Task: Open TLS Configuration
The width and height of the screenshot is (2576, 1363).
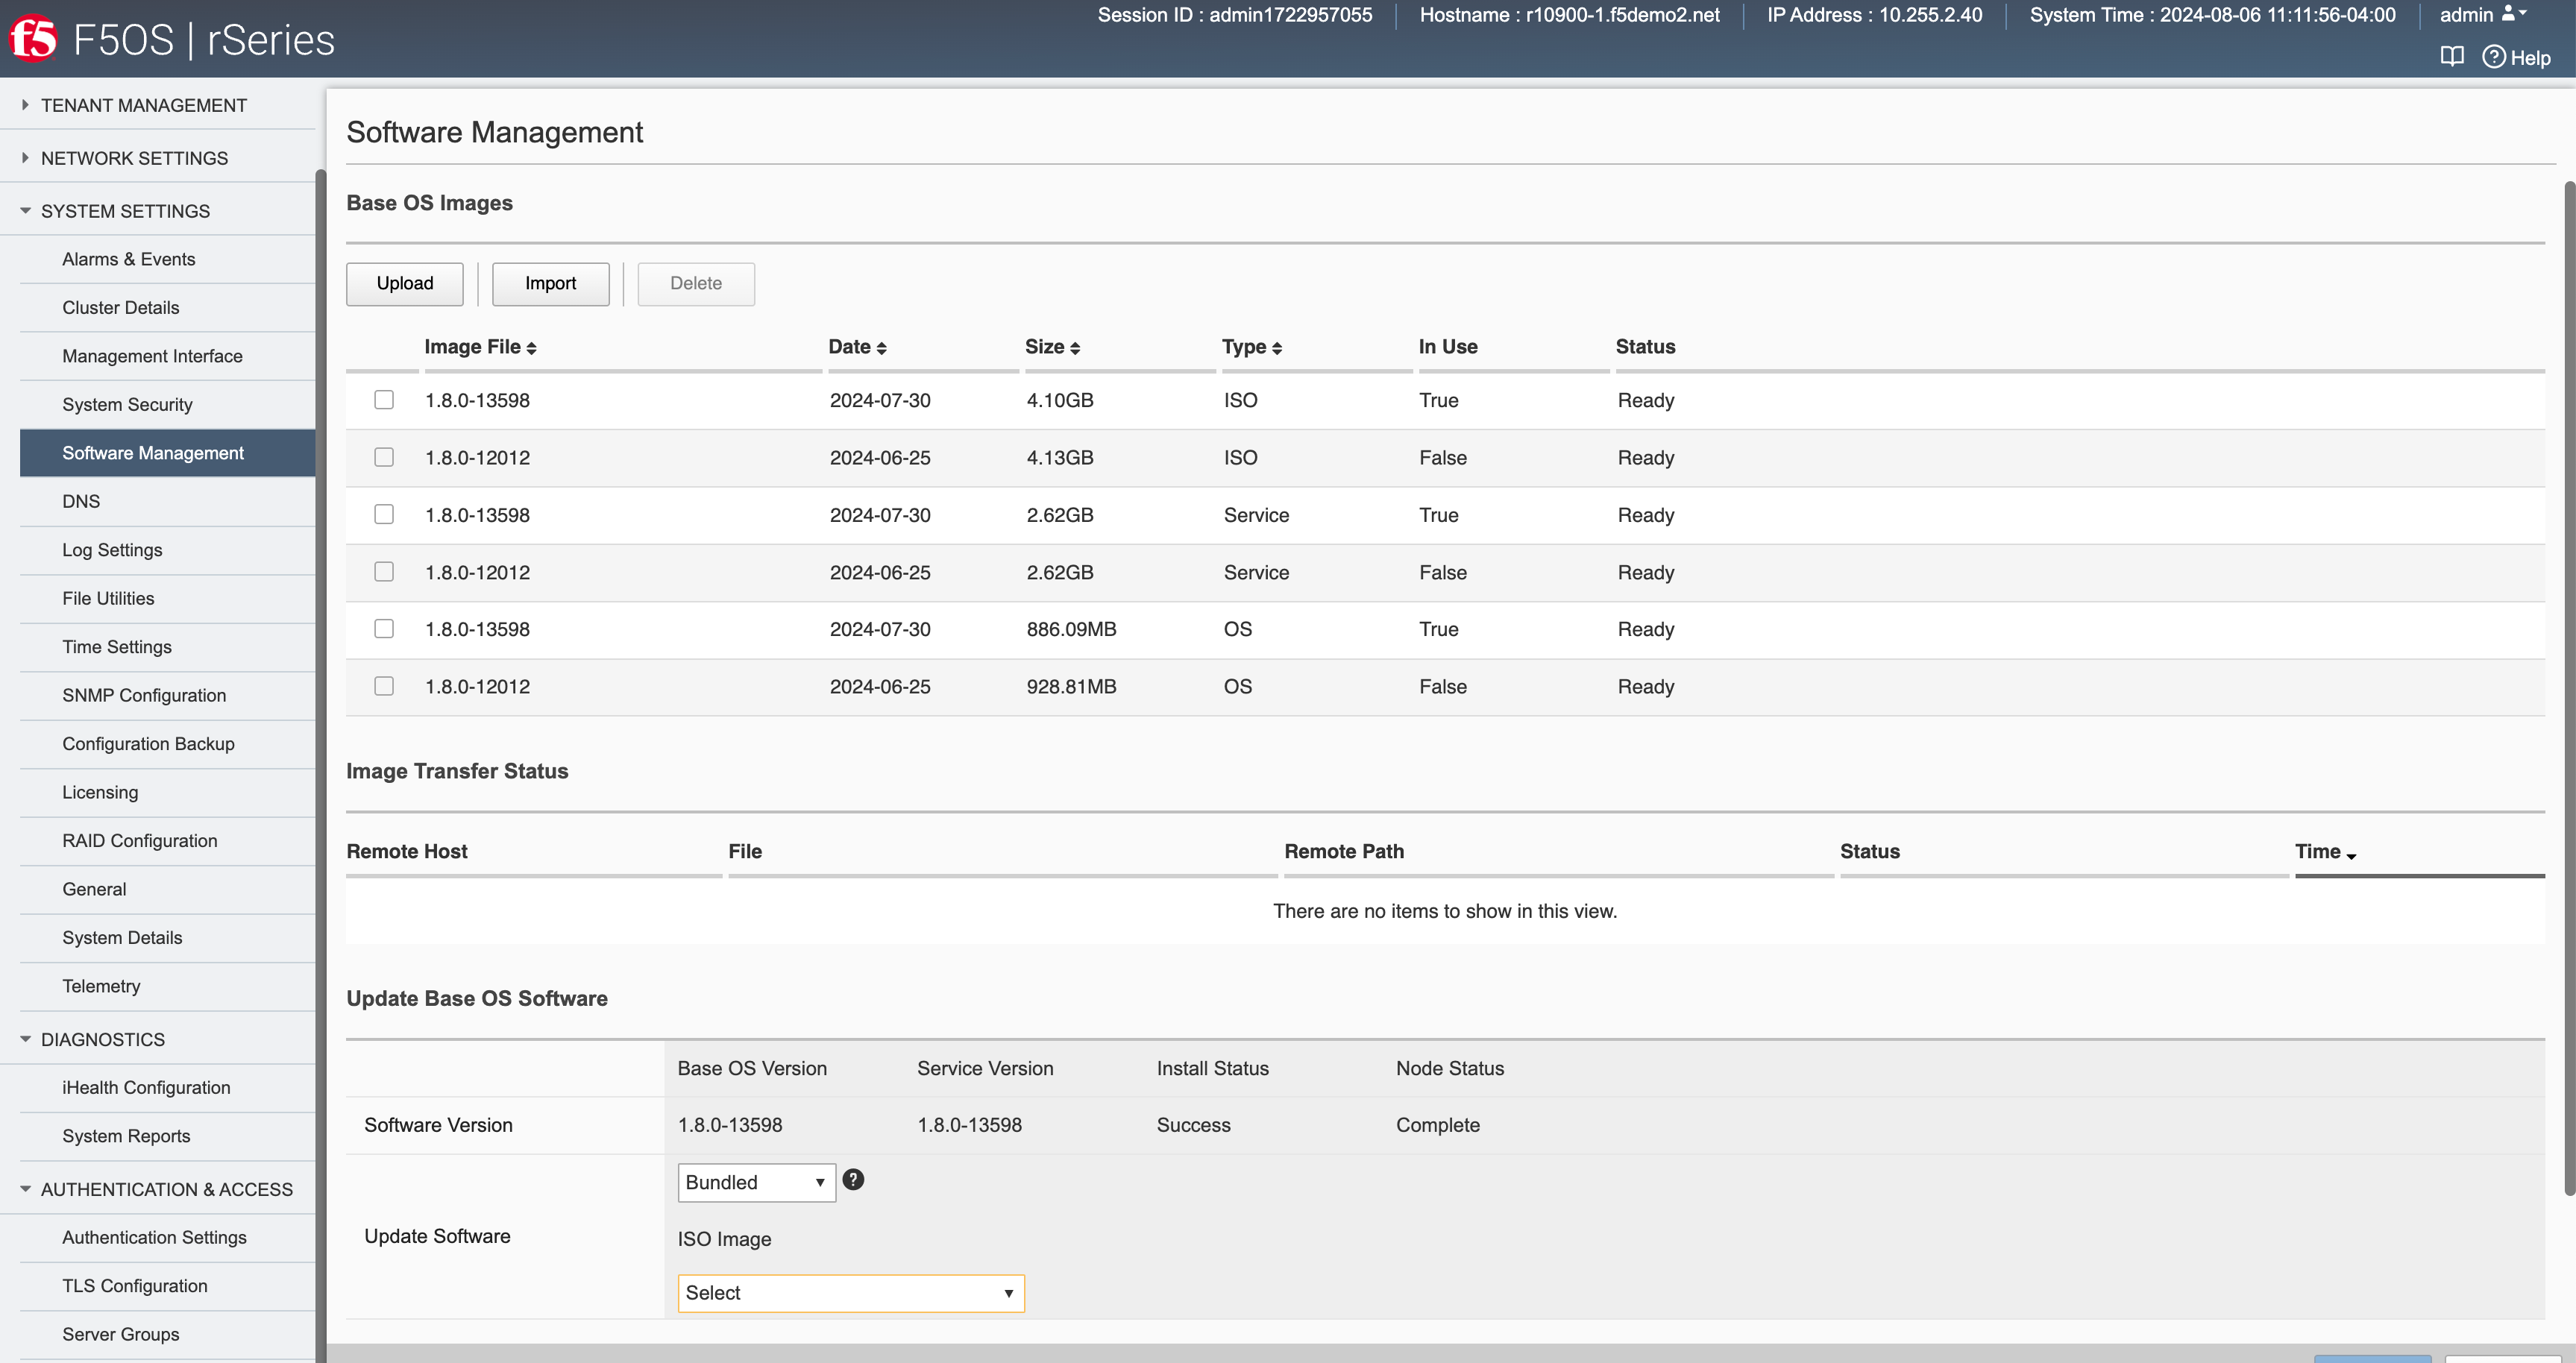Action: pyautogui.click(x=168, y=1286)
